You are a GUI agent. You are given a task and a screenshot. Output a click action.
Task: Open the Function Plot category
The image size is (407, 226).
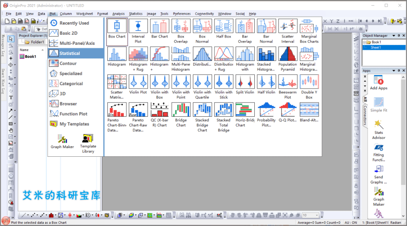pos(75,114)
